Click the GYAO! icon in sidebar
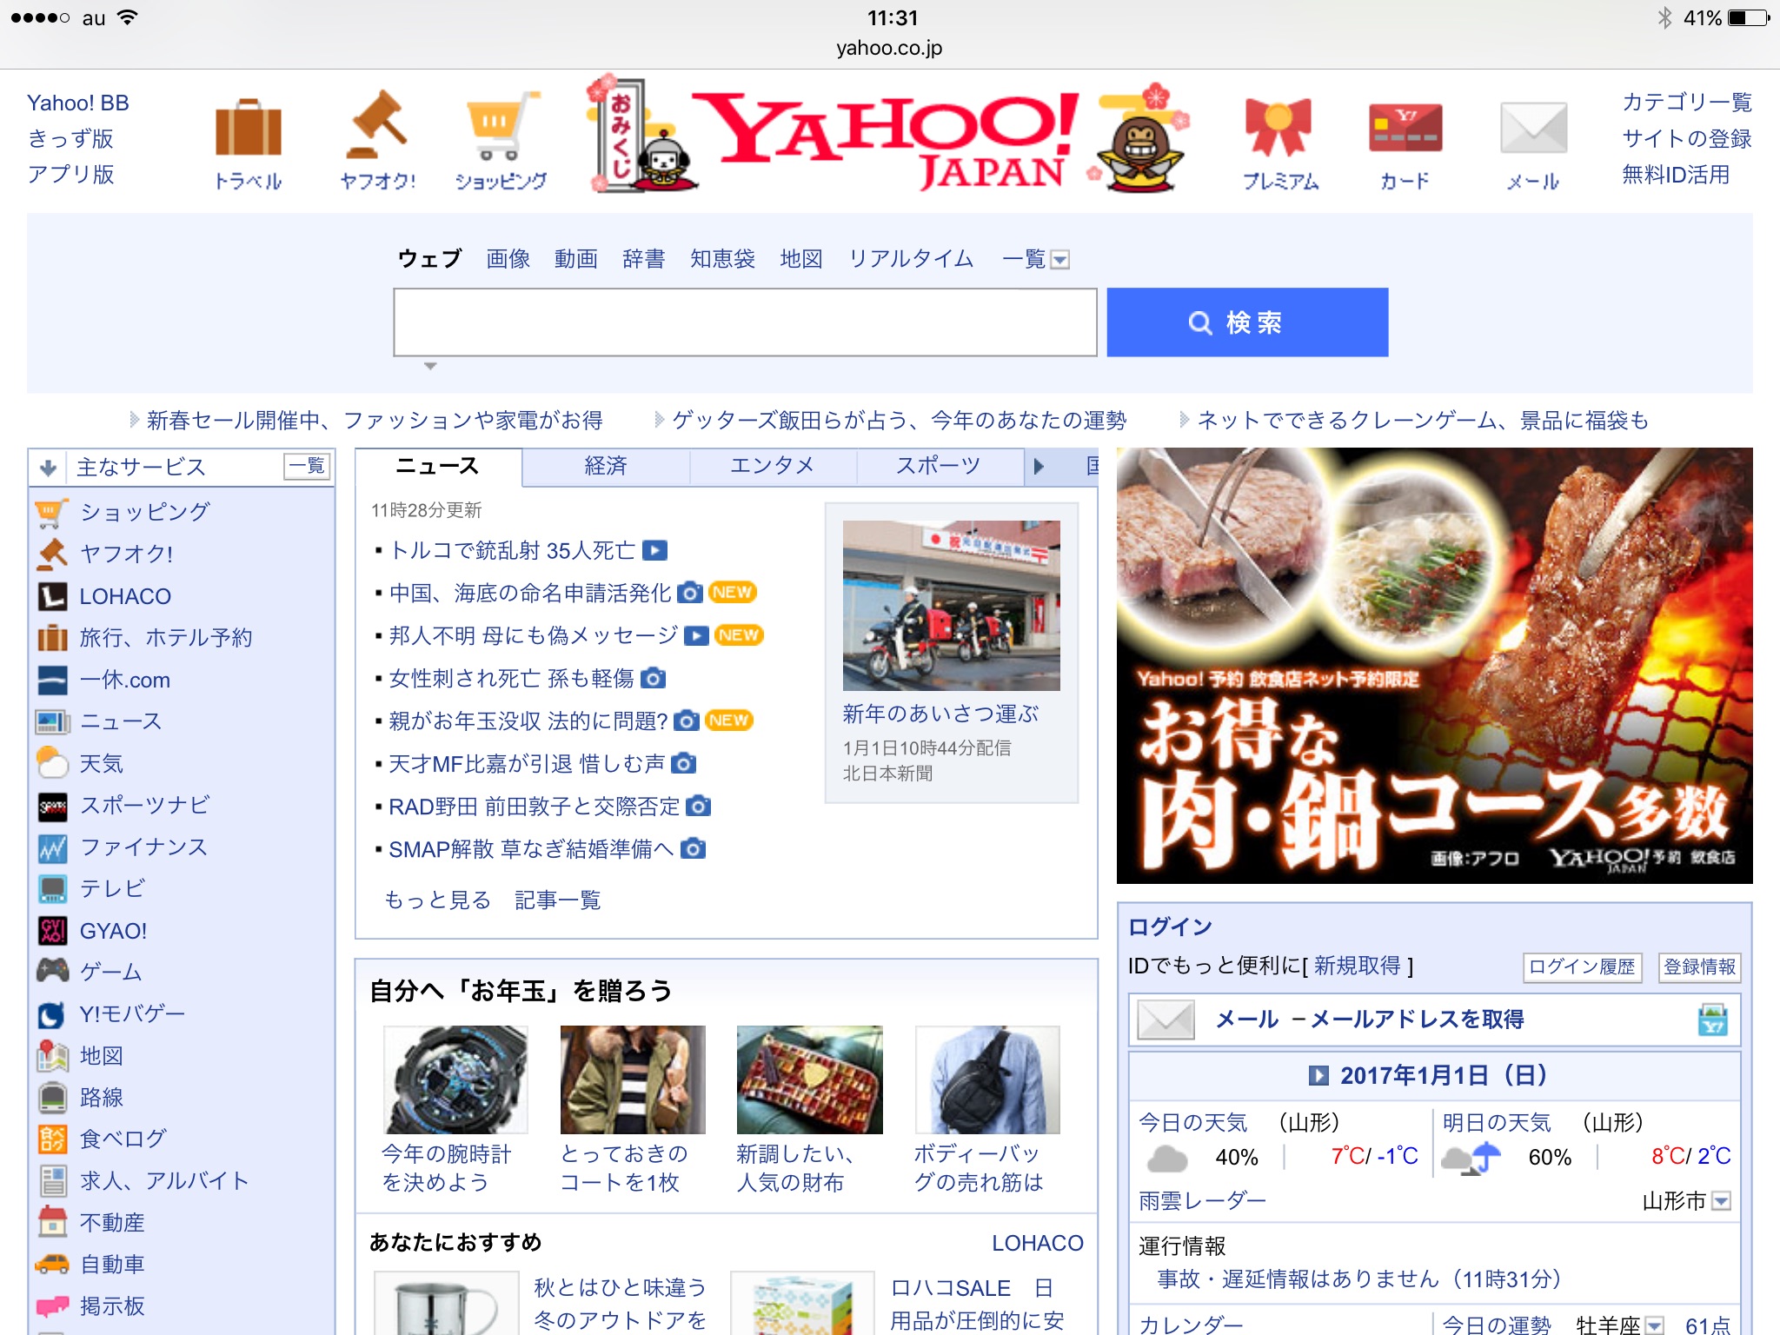Image resolution: width=1780 pixels, height=1335 pixels. (51, 931)
